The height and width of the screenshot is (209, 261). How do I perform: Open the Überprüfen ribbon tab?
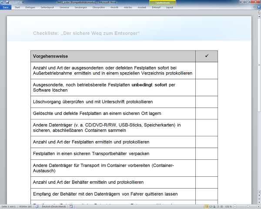click(99, 7)
